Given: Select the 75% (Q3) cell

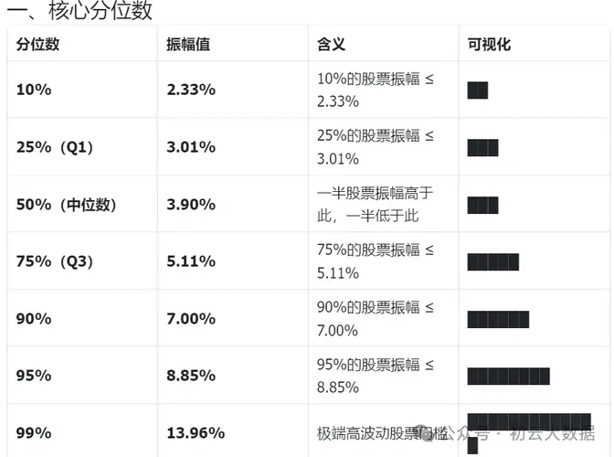Looking at the screenshot, I should click(55, 261).
